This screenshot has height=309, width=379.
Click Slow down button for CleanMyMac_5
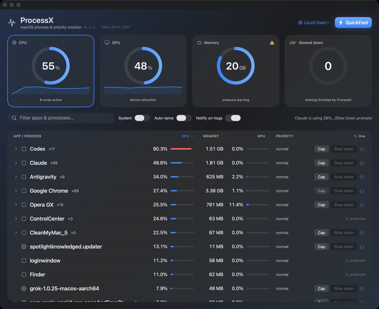point(344,233)
